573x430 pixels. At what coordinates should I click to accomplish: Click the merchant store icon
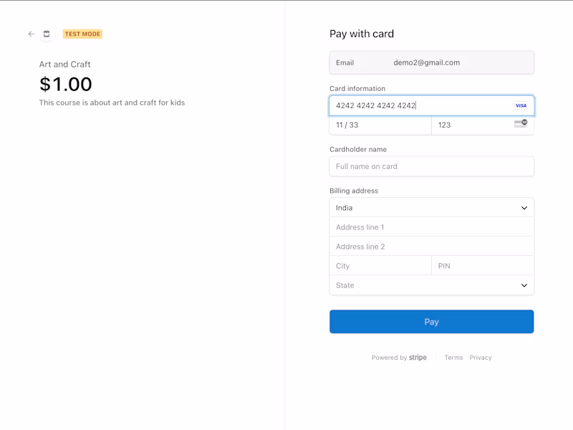pyautogui.click(x=47, y=34)
